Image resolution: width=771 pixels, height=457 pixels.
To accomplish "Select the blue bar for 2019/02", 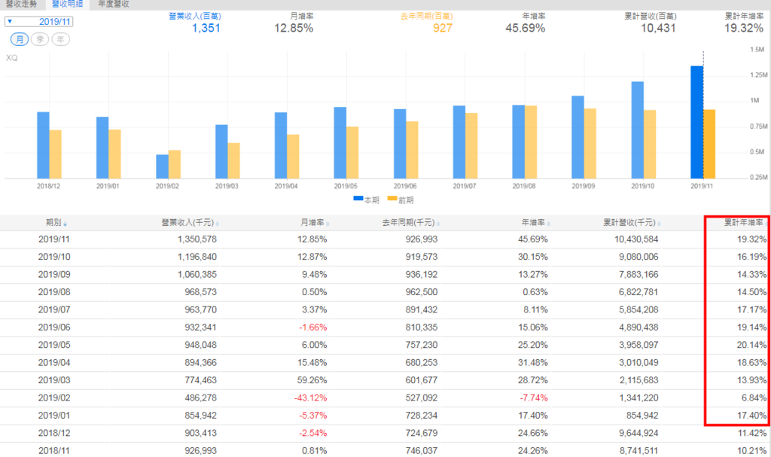I will (x=163, y=166).
